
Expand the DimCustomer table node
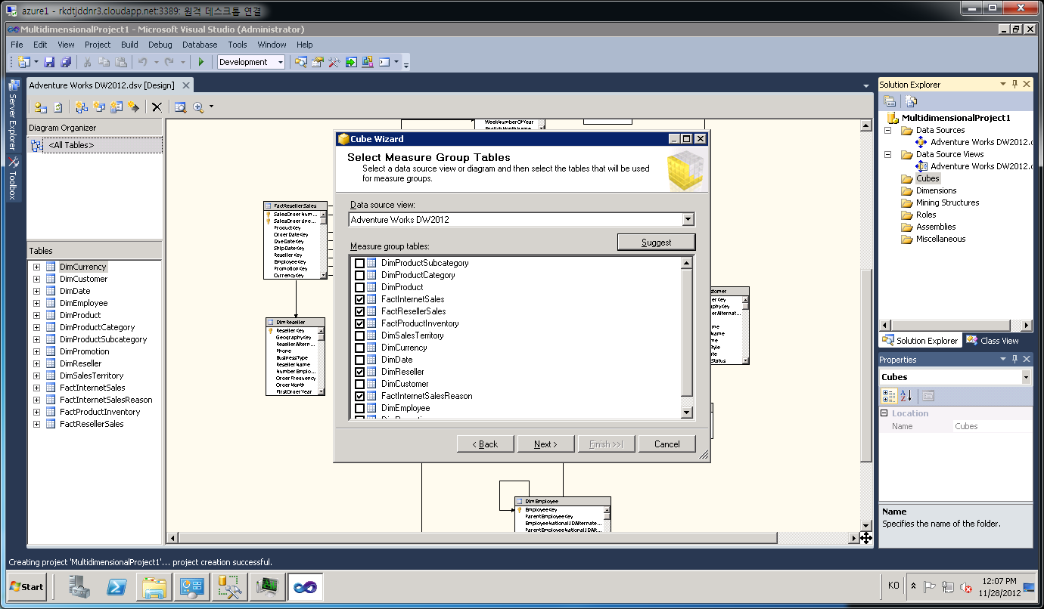pos(36,279)
